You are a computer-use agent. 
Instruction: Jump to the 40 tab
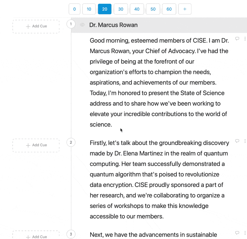(137, 9)
